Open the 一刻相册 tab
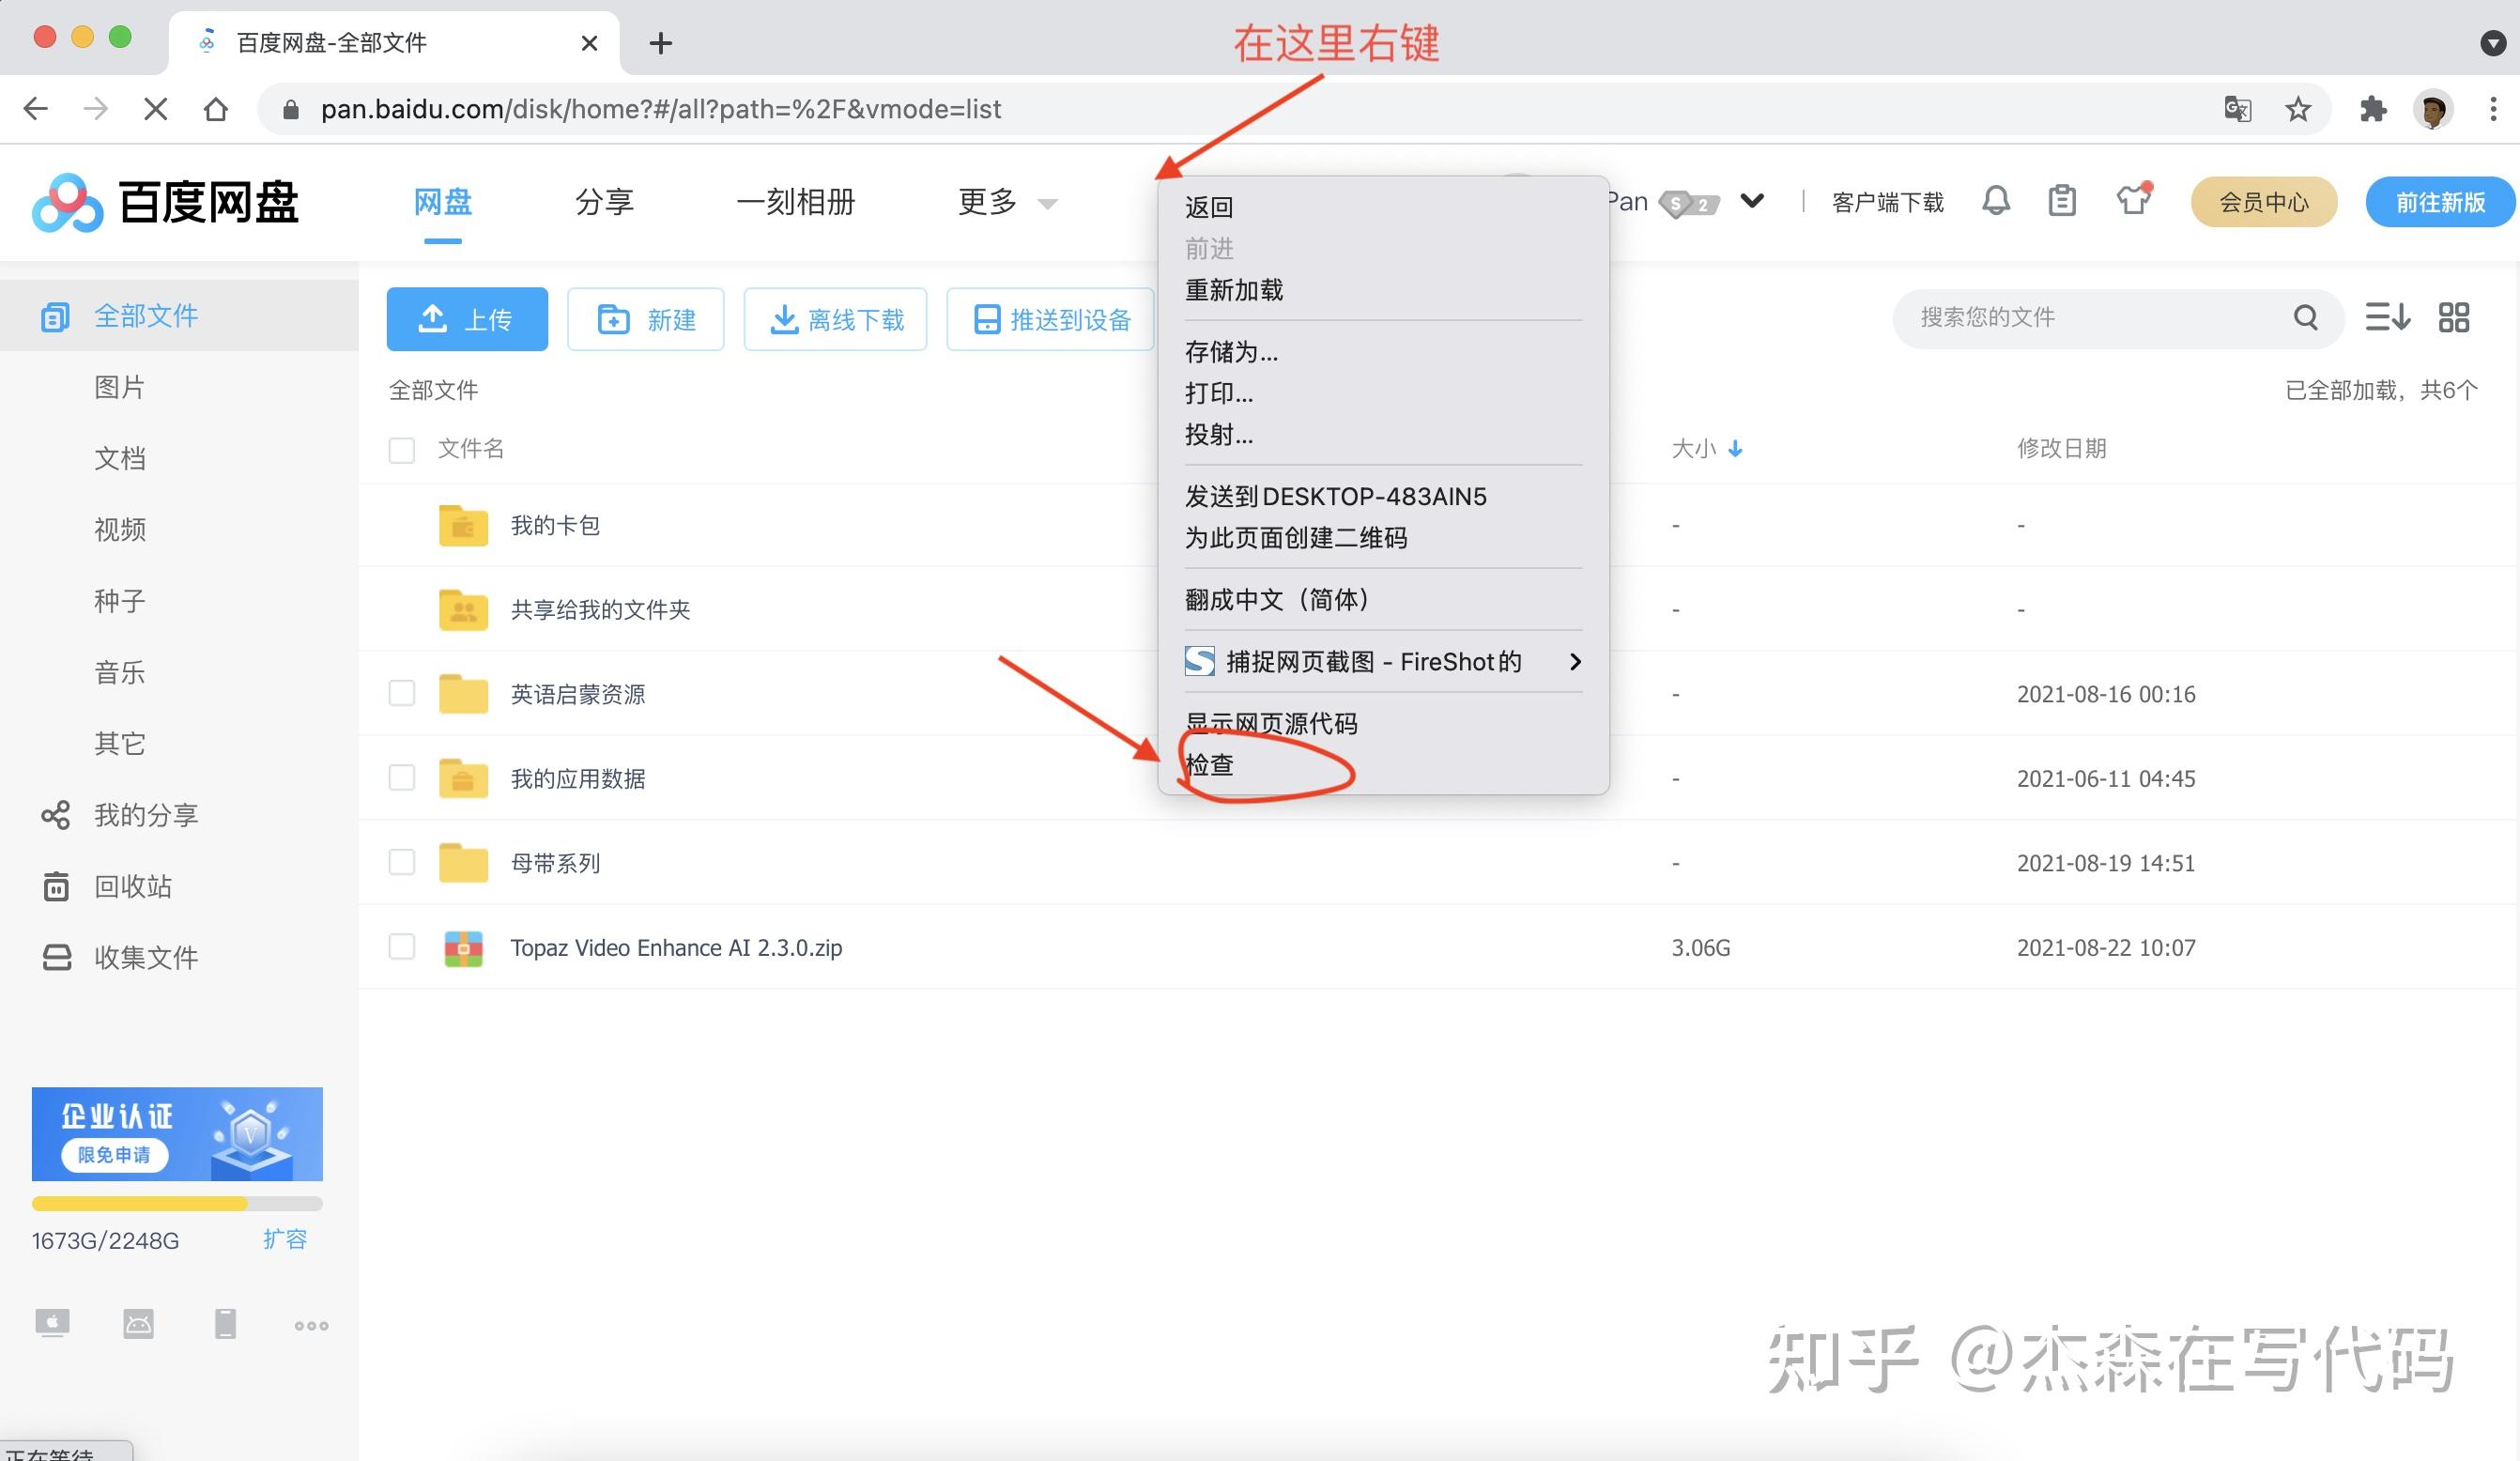The height and width of the screenshot is (1461, 2520). click(x=796, y=202)
